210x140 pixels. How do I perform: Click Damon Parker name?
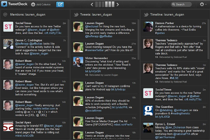click(x=164, y=23)
